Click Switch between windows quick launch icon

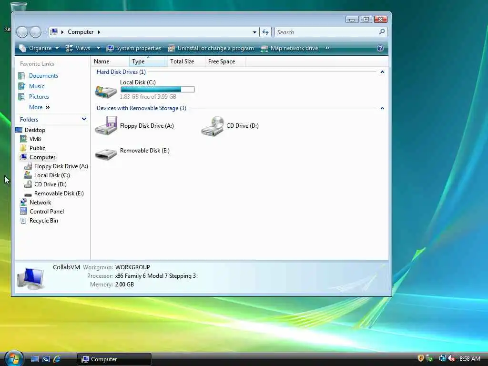coord(46,359)
